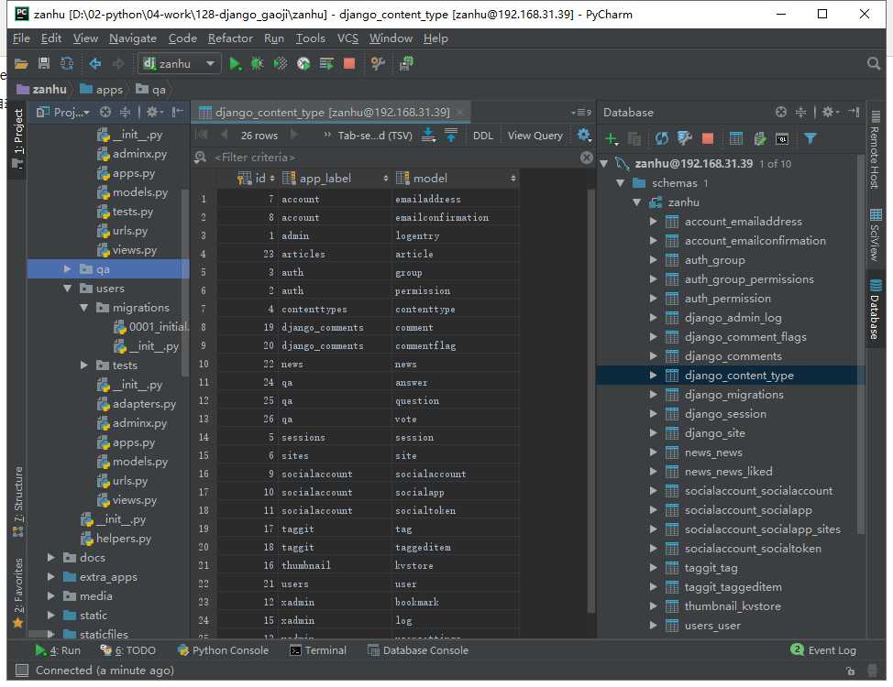
Task: Select the news_news_liked table
Action: (x=728, y=472)
